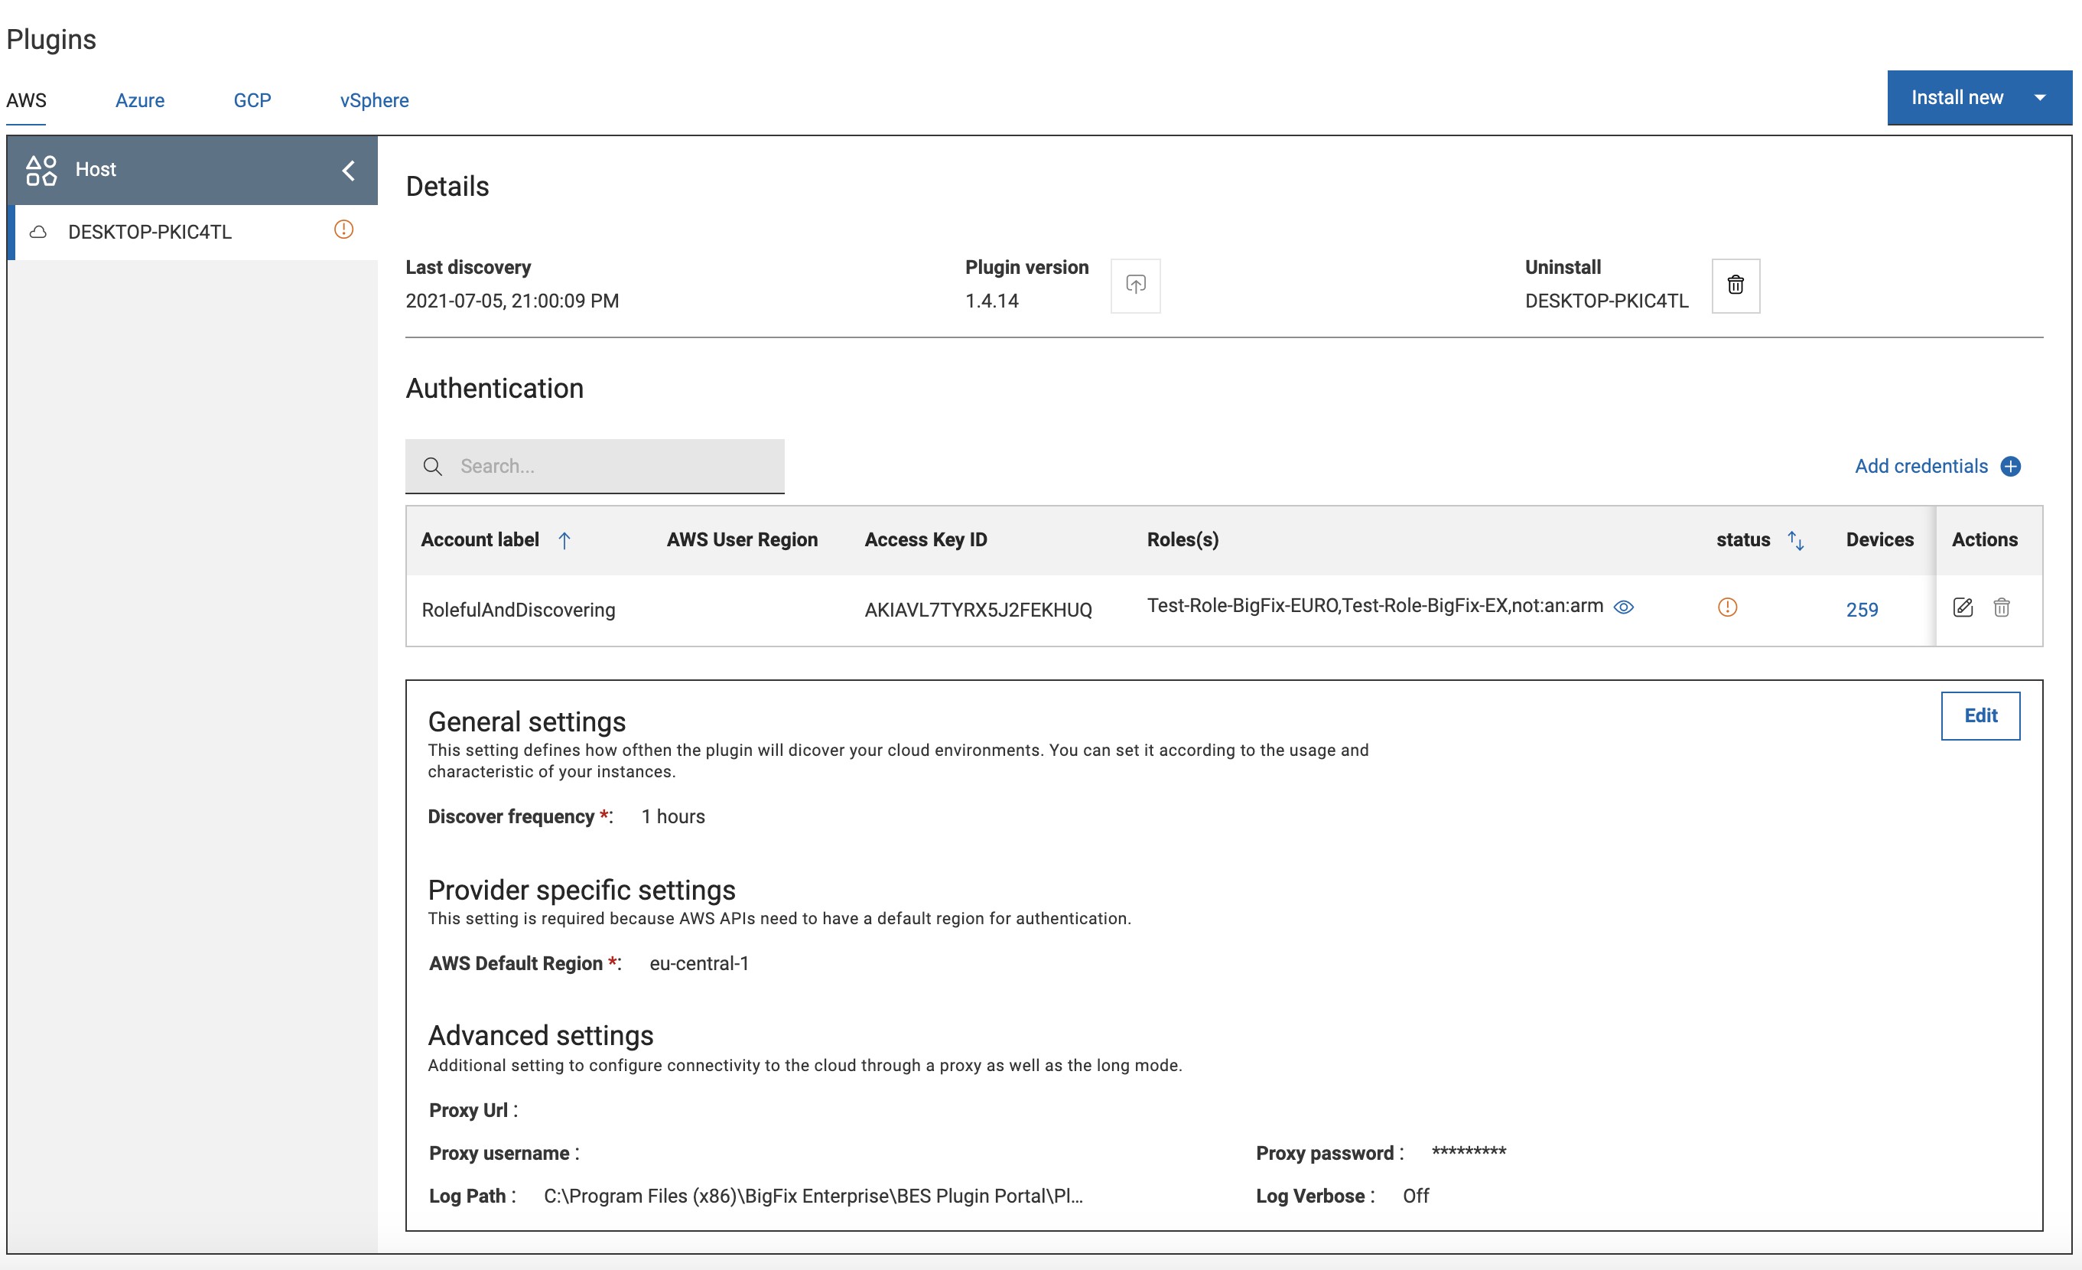Collapse the Host sidebar with chevron
Image resolution: width=2082 pixels, height=1270 pixels.
[348, 171]
